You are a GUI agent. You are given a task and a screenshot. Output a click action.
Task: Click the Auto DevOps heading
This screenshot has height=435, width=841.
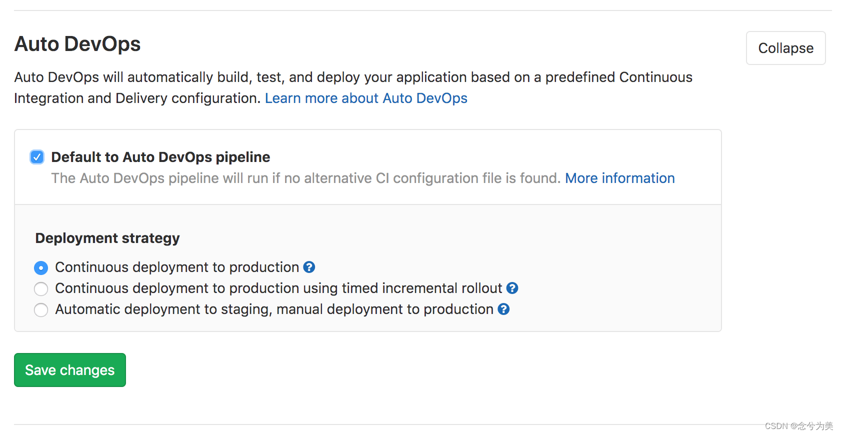pyautogui.click(x=77, y=44)
